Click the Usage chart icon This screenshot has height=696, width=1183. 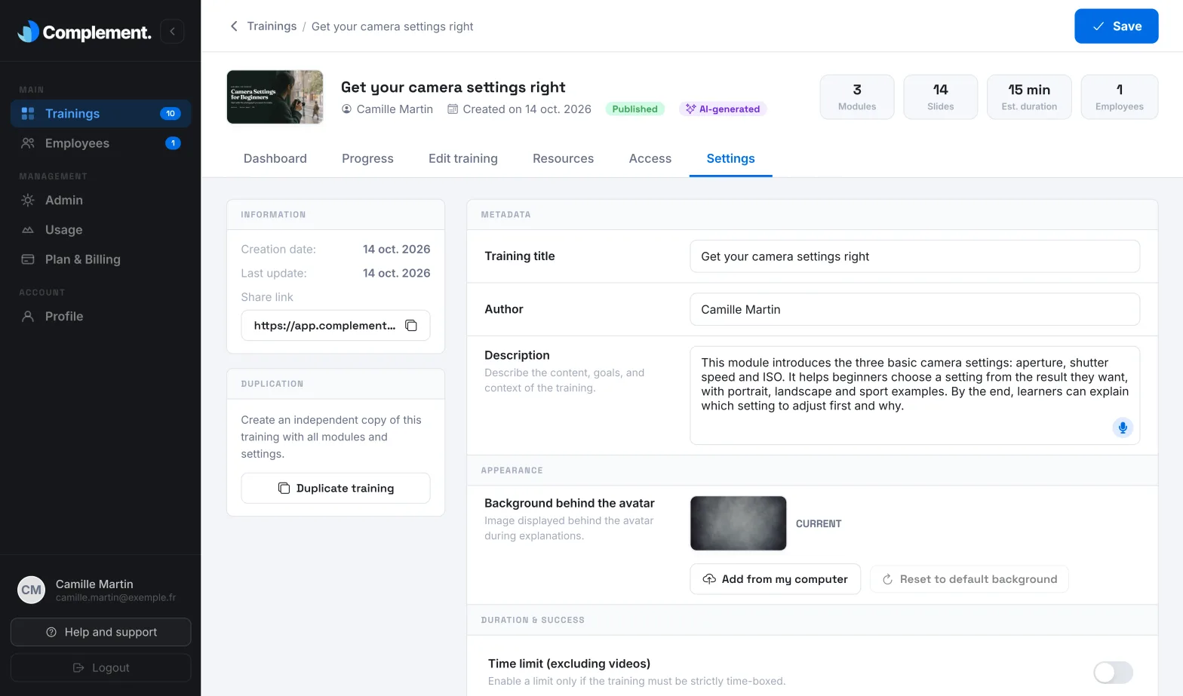pyautogui.click(x=28, y=230)
